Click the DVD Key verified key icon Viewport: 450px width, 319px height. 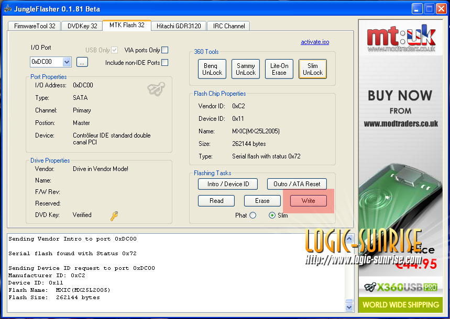click(x=114, y=216)
